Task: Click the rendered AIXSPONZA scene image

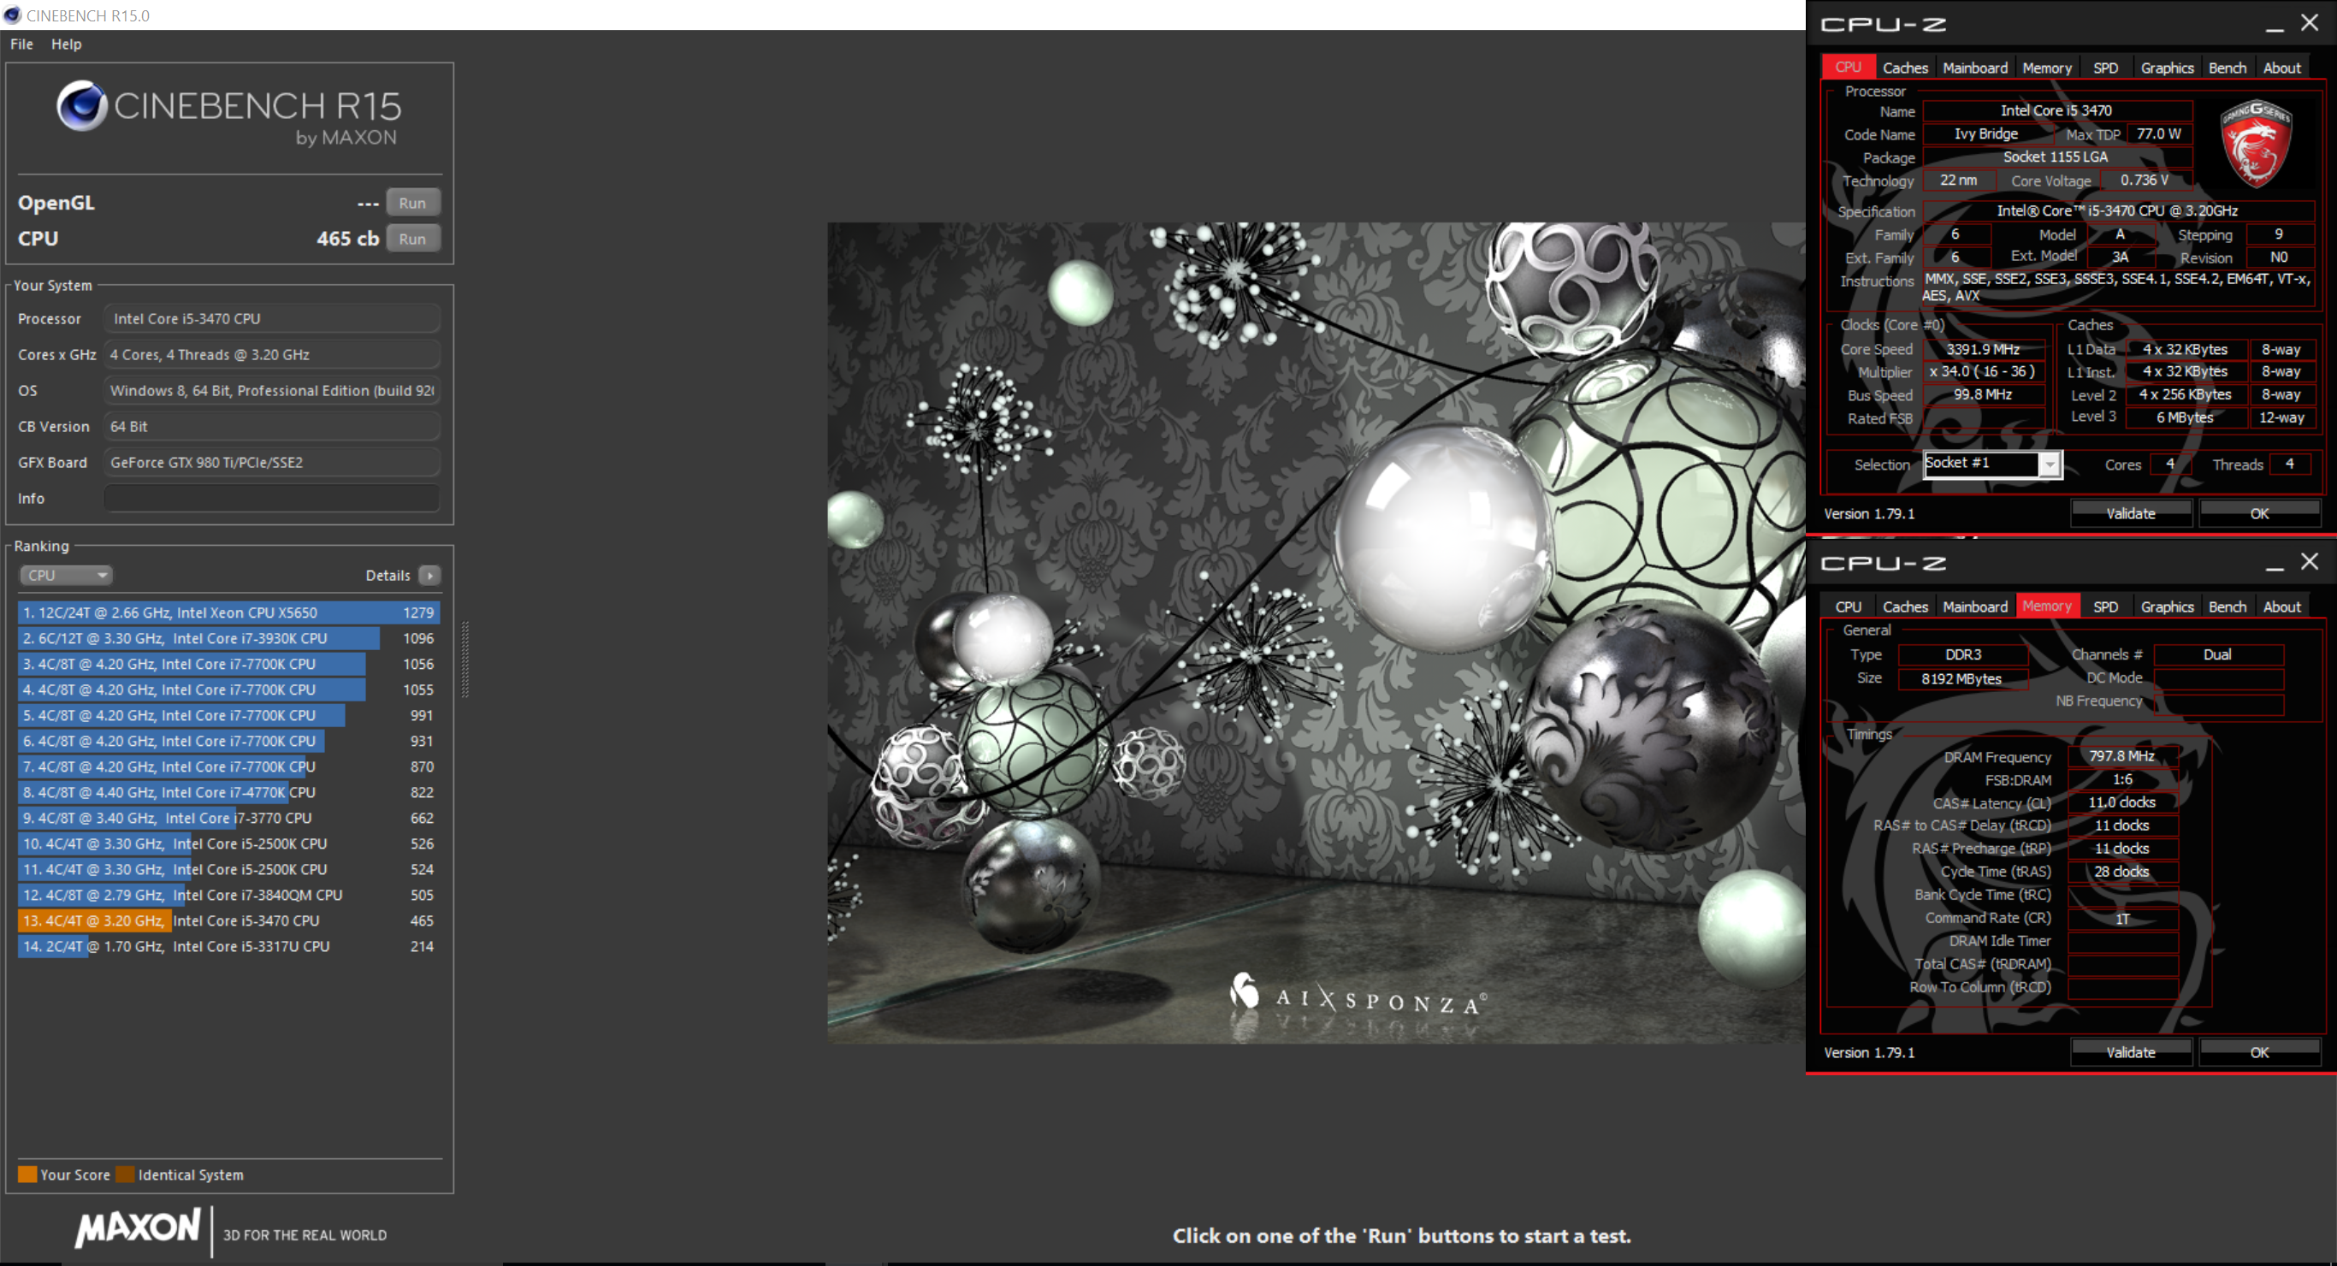Action: [x=1316, y=632]
